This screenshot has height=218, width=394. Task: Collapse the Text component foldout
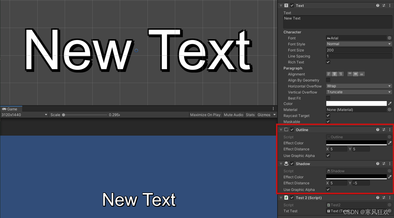pyautogui.click(x=281, y=5)
